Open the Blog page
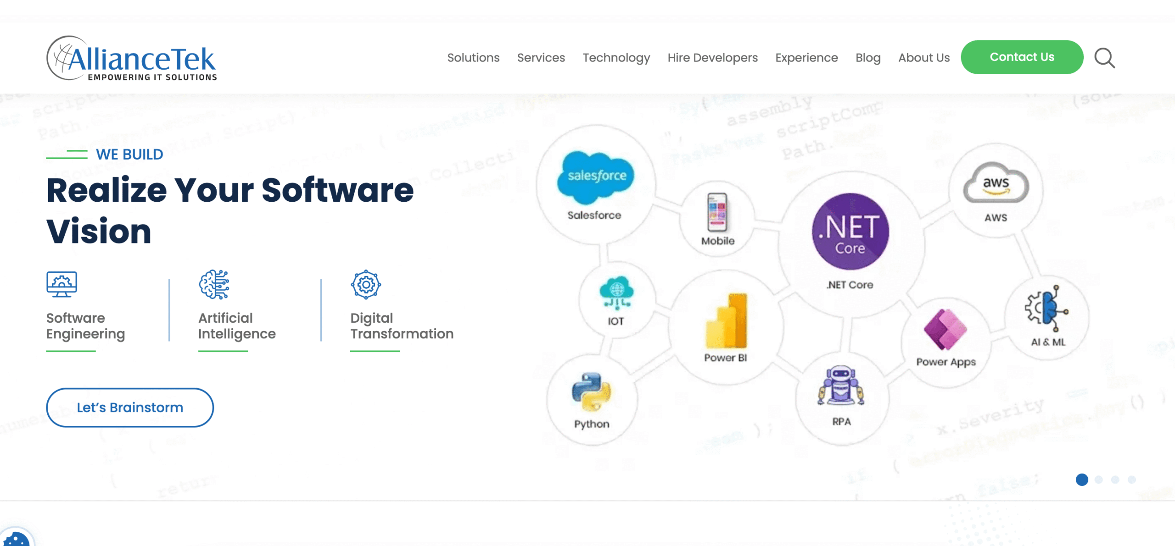Image resolution: width=1175 pixels, height=546 pixels. pyautogui.click(x=867, y=57)
